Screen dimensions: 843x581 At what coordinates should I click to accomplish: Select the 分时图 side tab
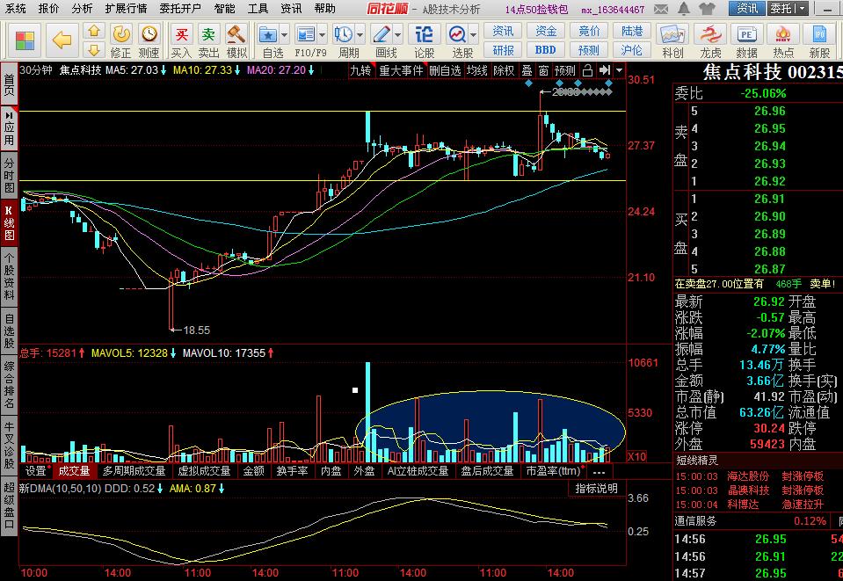pos(9,175)
